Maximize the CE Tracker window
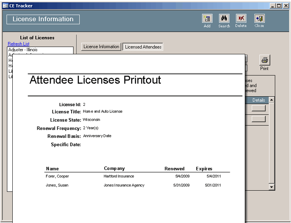This screenshot has width=291, height=223. pos(279,6)
